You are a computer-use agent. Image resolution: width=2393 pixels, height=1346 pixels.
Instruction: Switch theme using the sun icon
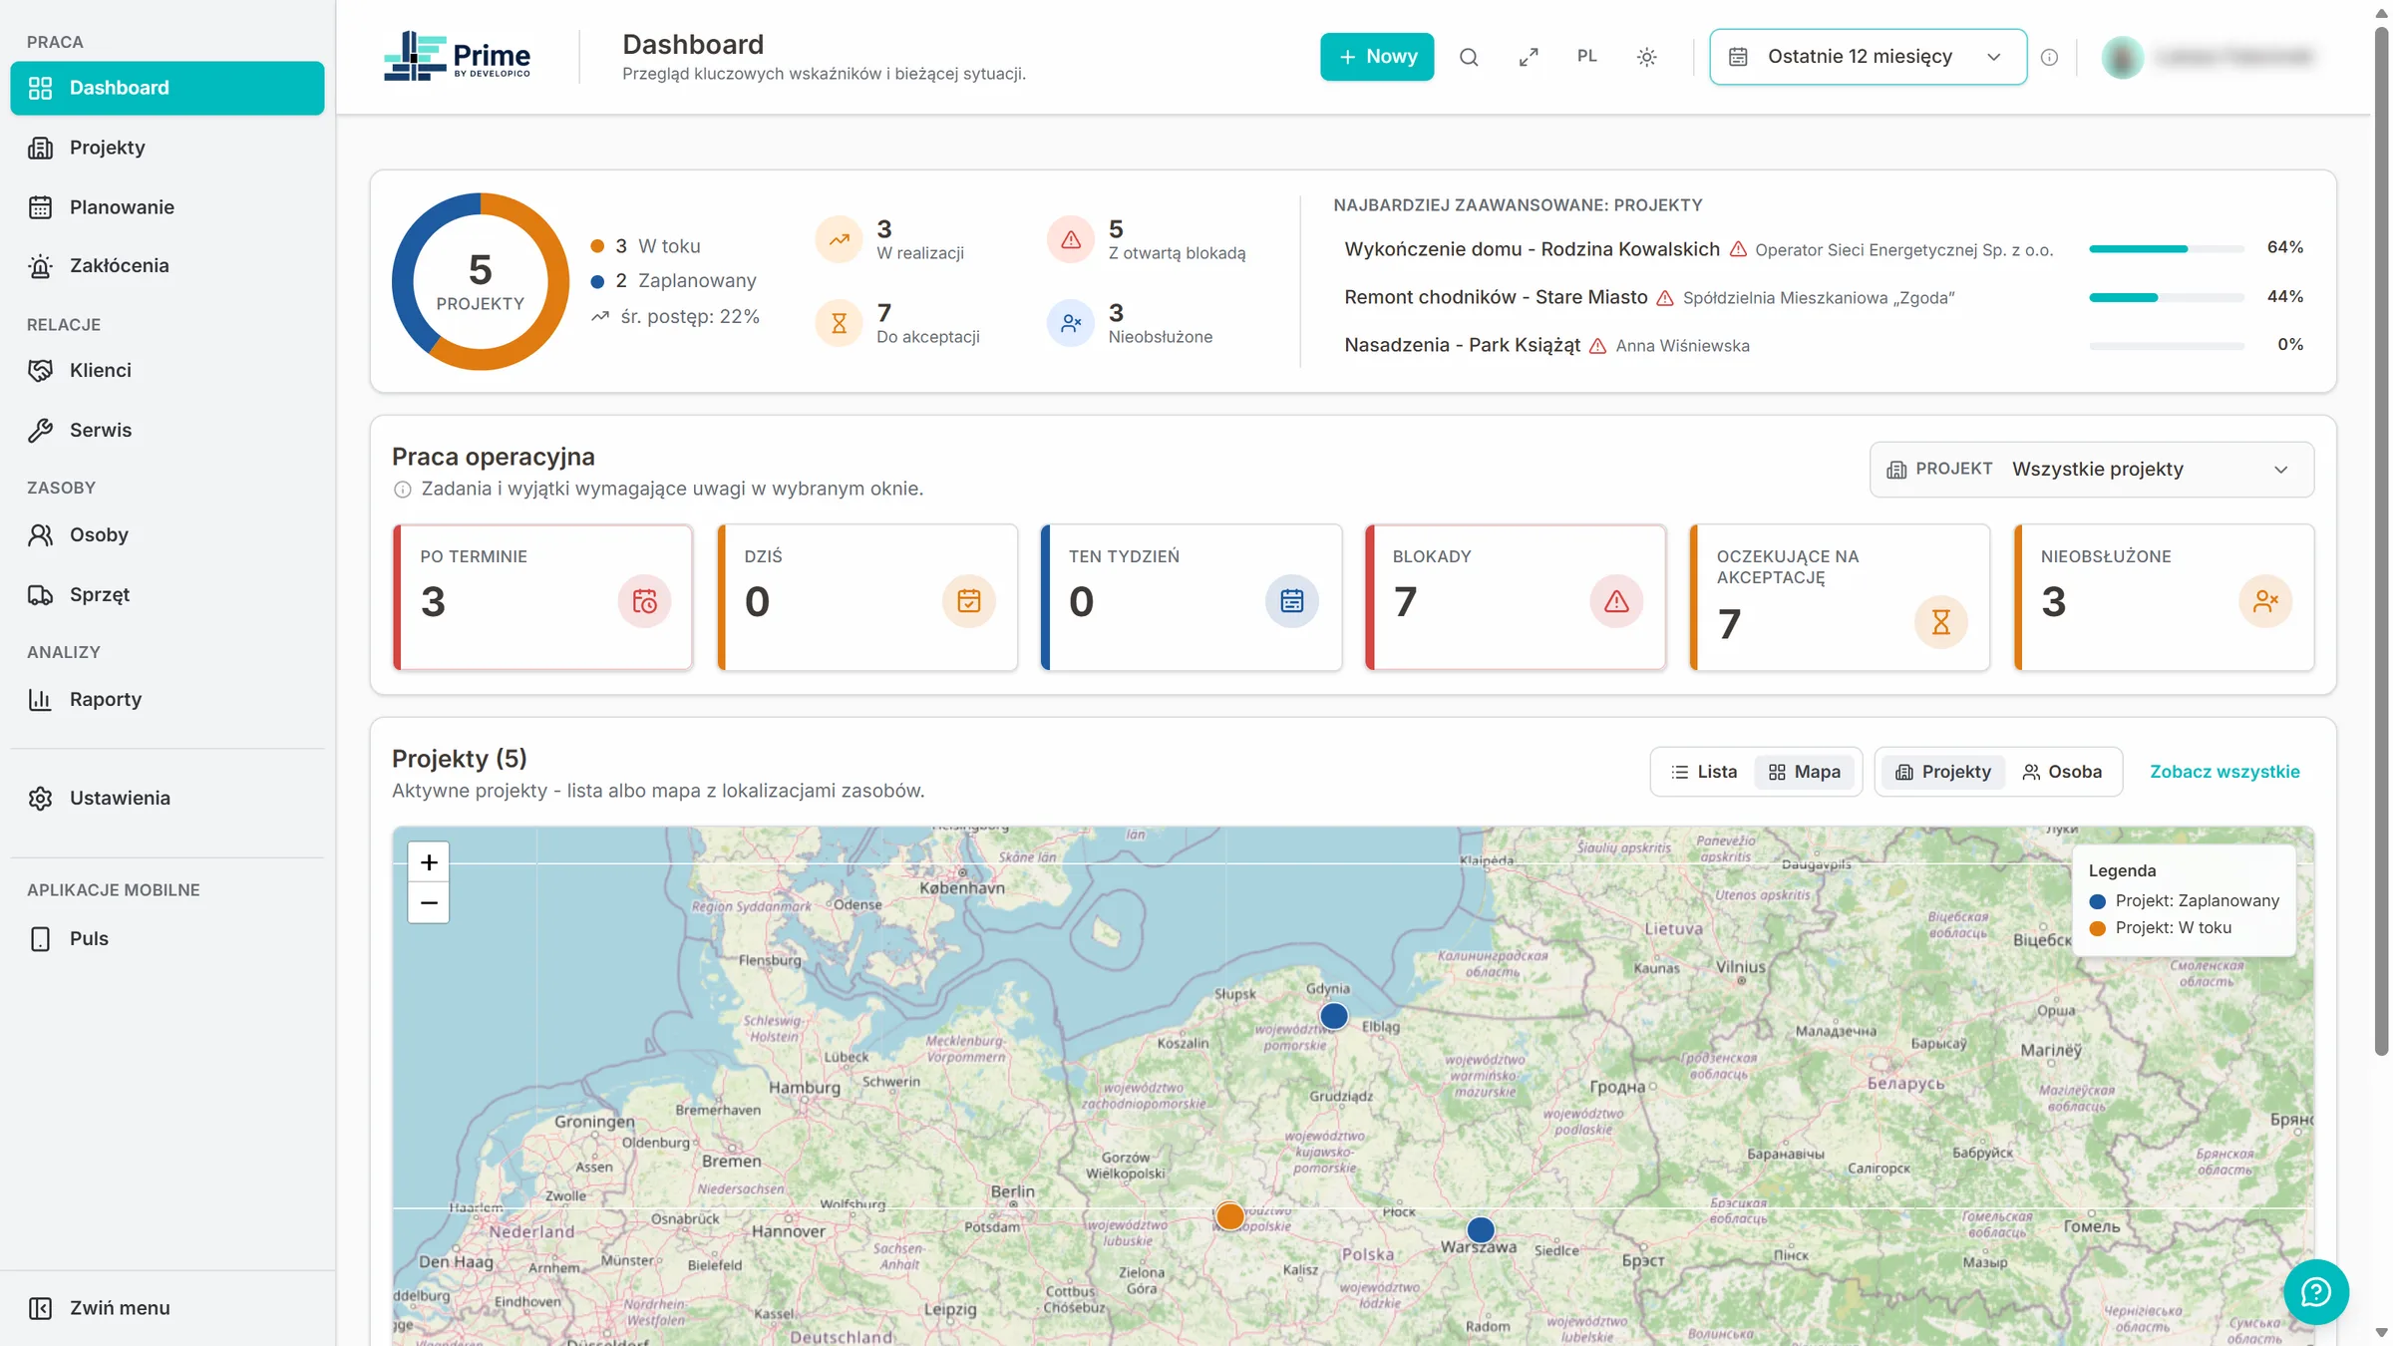pos(1647,57)
